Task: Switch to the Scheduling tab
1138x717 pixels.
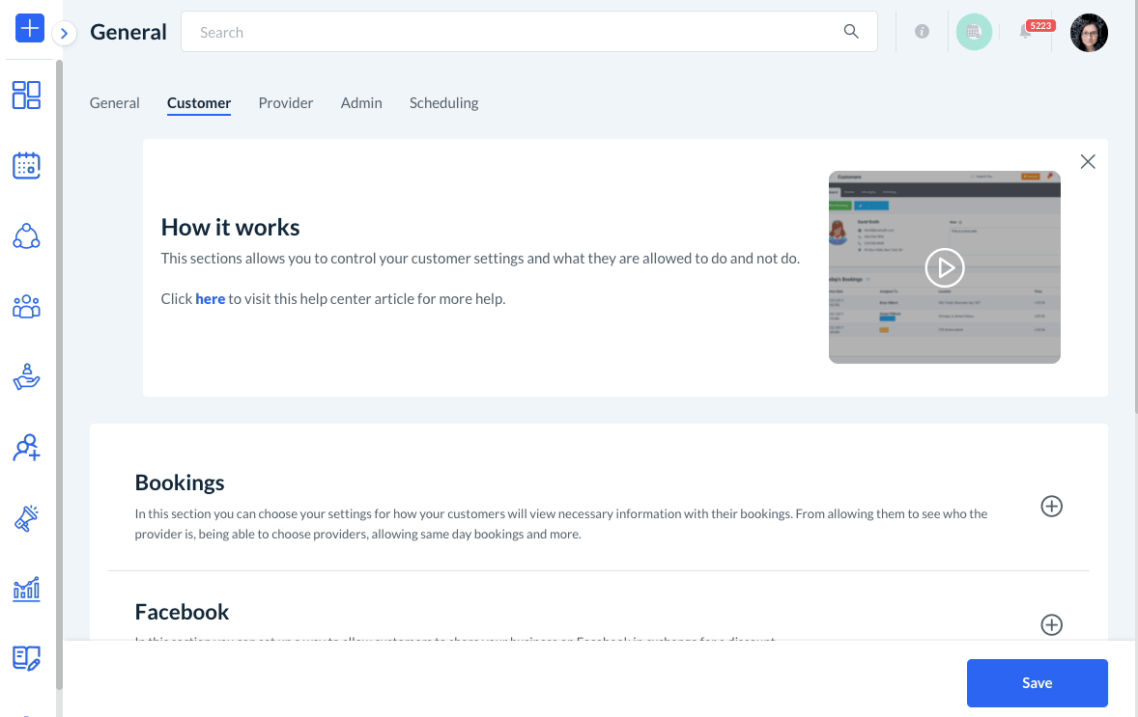Action: click(x=443, y=103)
